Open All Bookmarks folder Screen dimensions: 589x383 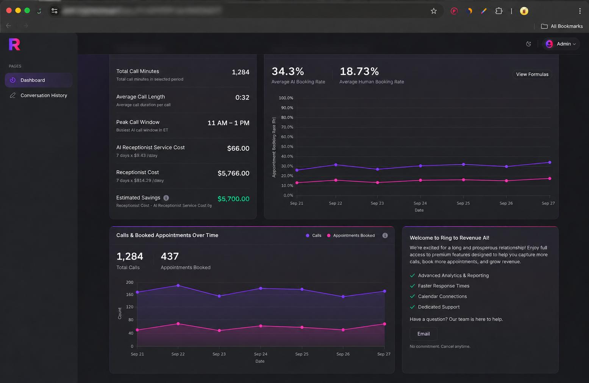(562, 26)
